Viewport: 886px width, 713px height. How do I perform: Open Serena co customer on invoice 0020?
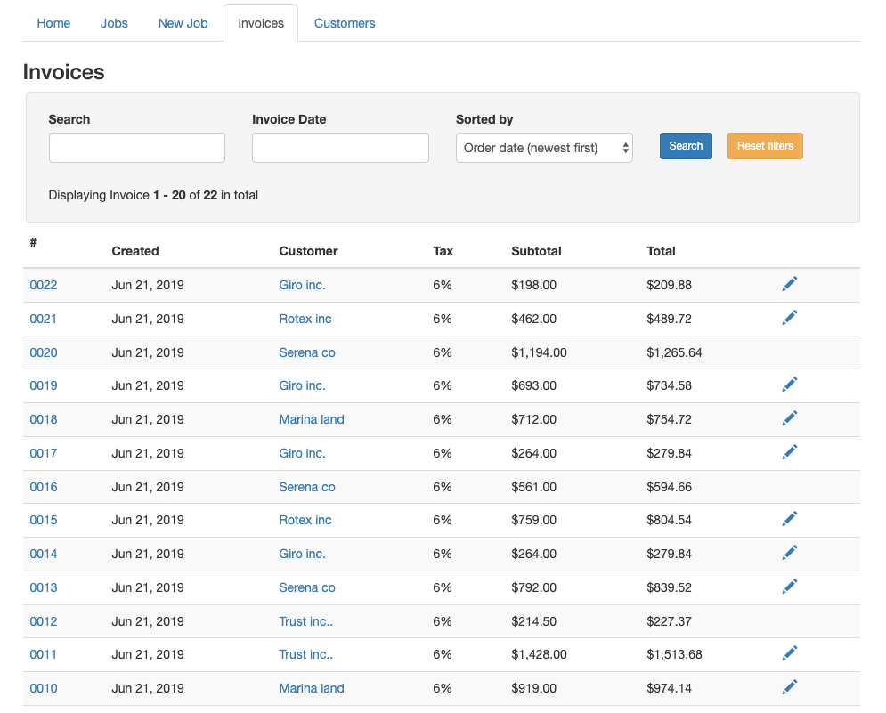point(307,352)
